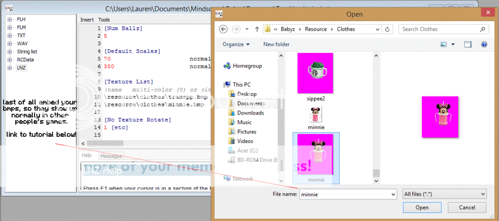Click the Cancel button
Image resolution: width=499 pixels, height=221 pixels.
pos(467,208)
